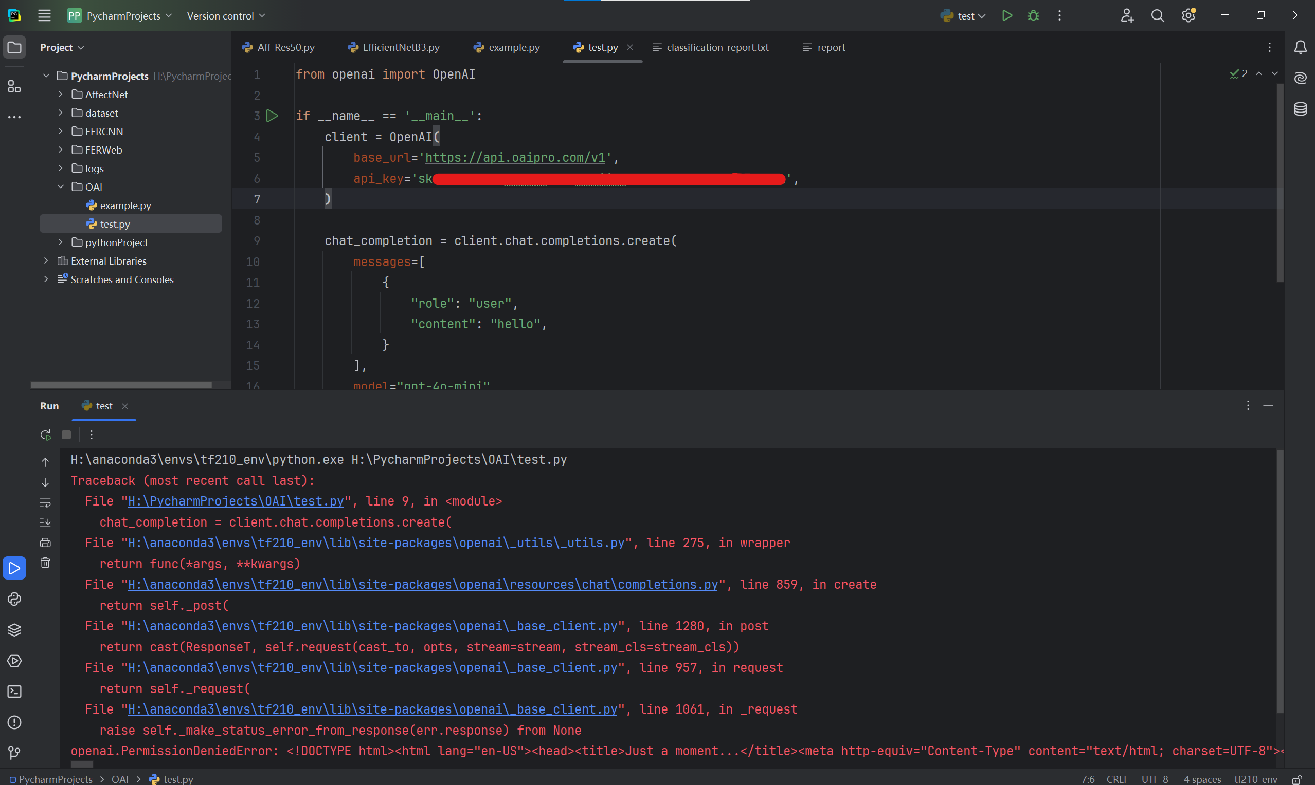Toggle soft-wrap in the Run console

46,502
